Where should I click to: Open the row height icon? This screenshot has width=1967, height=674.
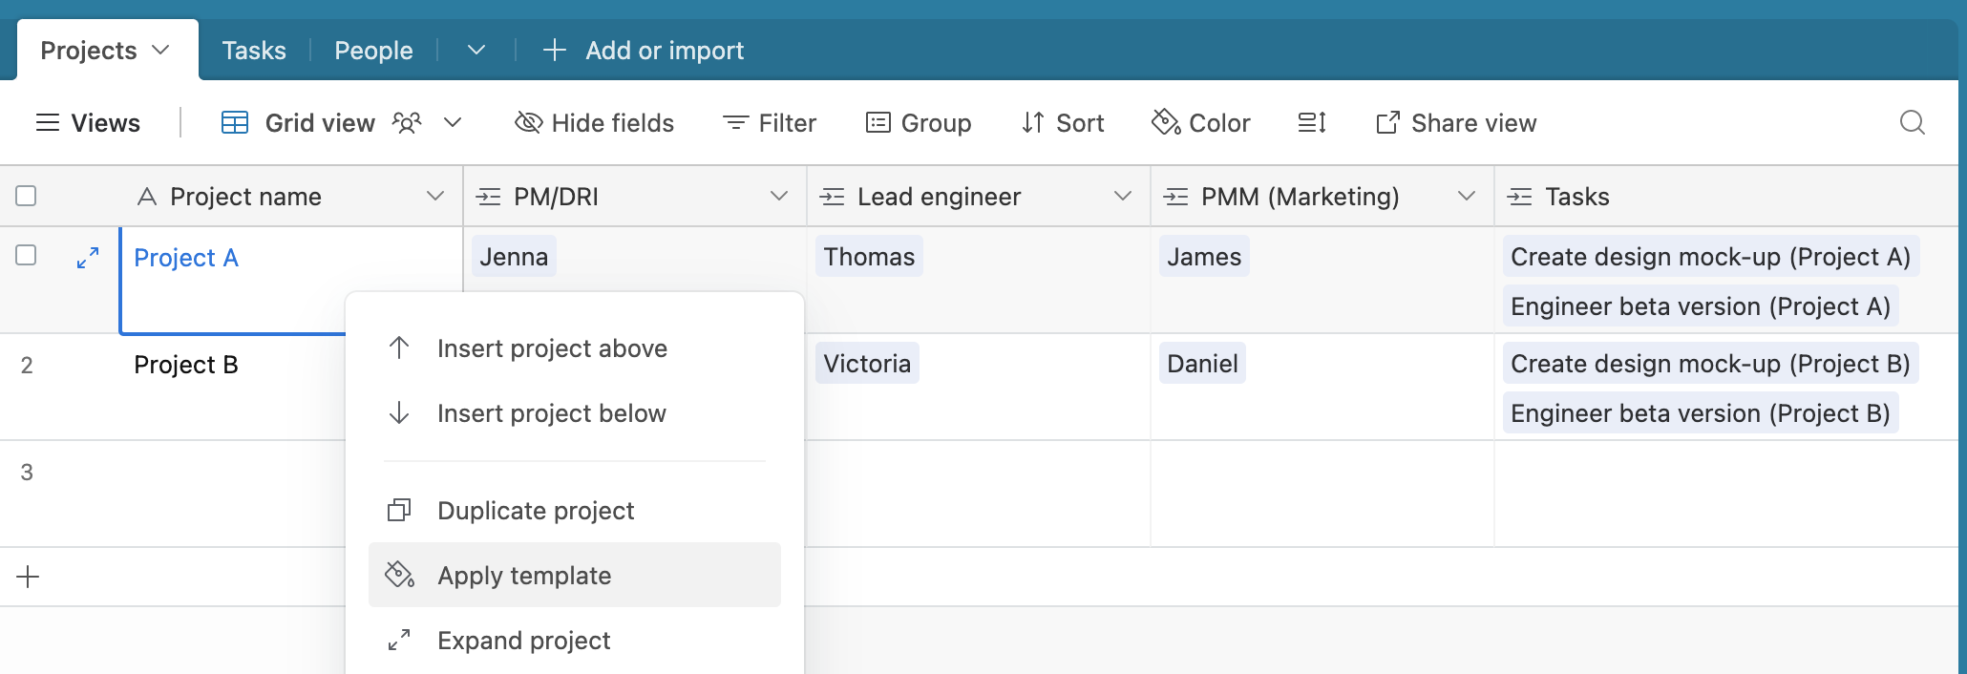coord(1312,122)
